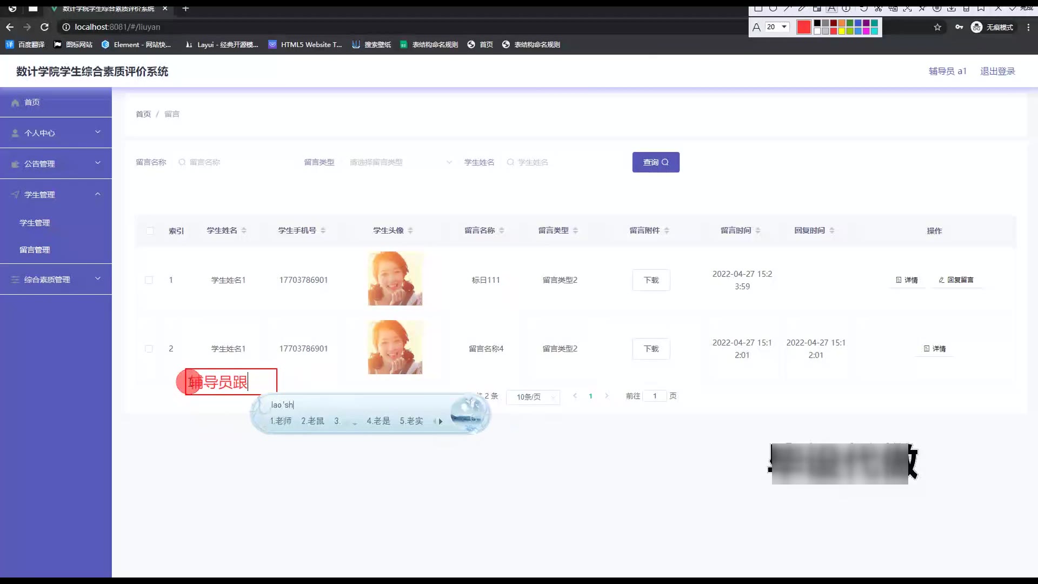This screenshot has height=584, width=1038.
Task: Open 留言管理 in the sidebar
Action: click(35, 250)
